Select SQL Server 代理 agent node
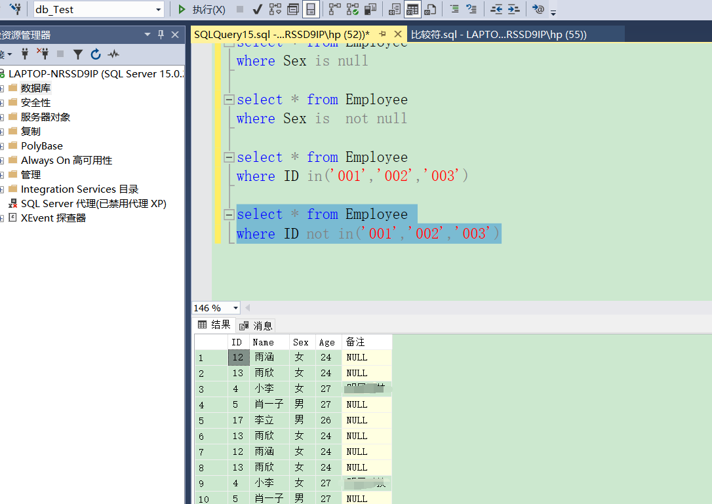 coord(94,204)
